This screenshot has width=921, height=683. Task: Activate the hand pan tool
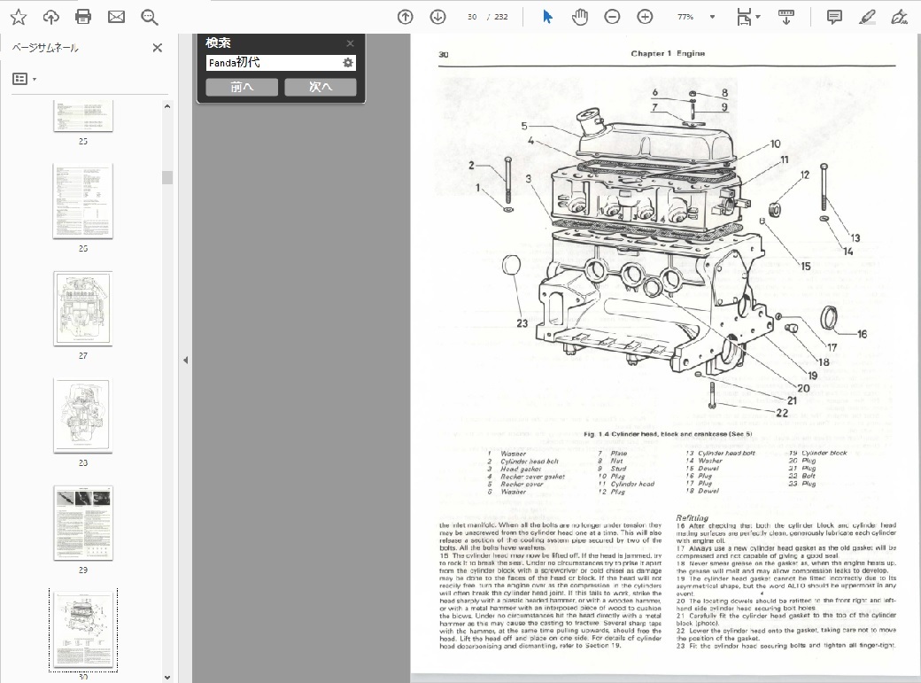pos(580,17)
